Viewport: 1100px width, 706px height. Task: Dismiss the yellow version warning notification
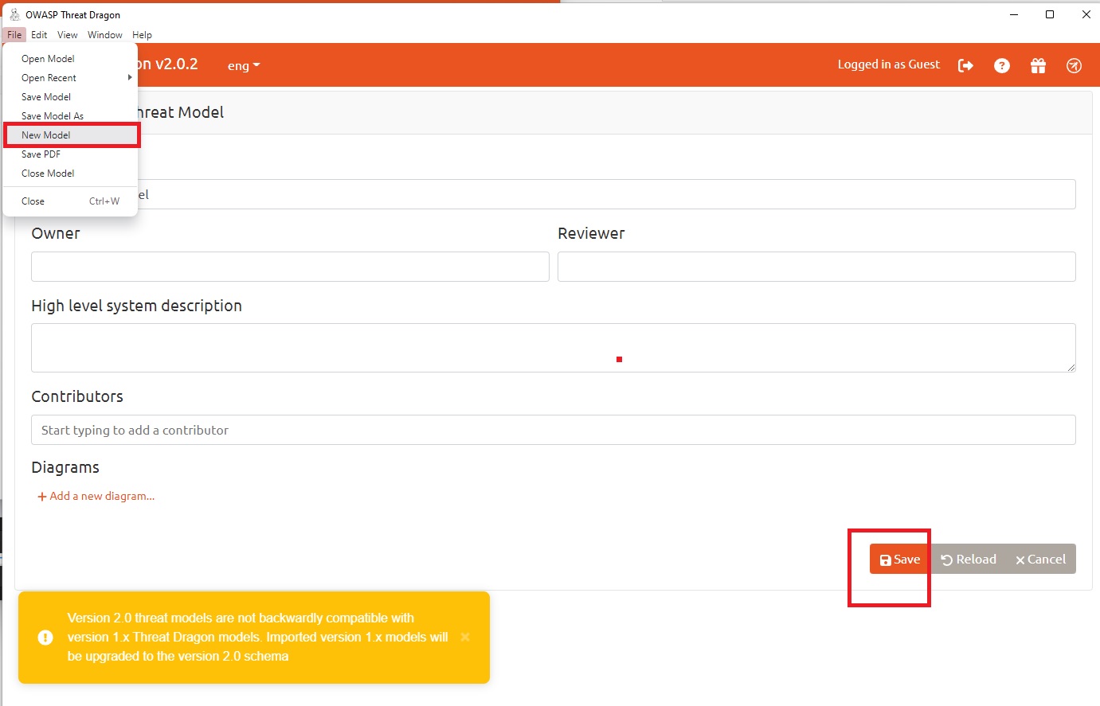point(465,637)
